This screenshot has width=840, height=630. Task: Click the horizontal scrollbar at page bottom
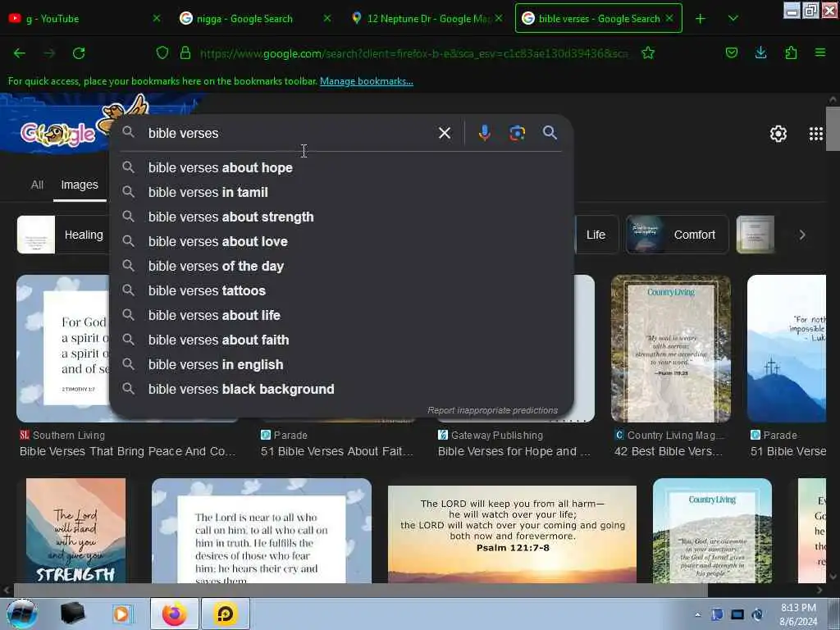tap(360, 591)
